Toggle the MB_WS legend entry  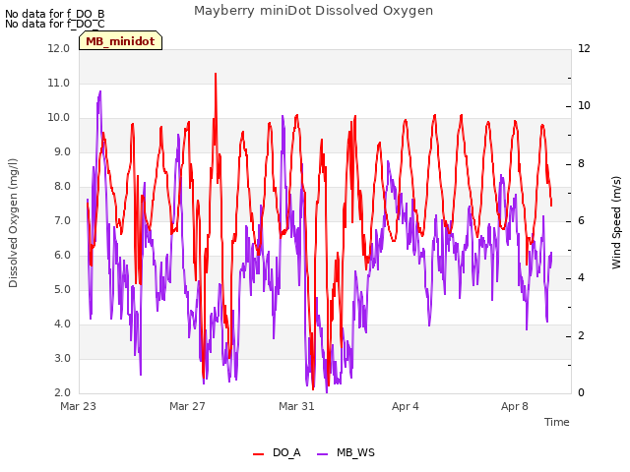pos(346,452)
